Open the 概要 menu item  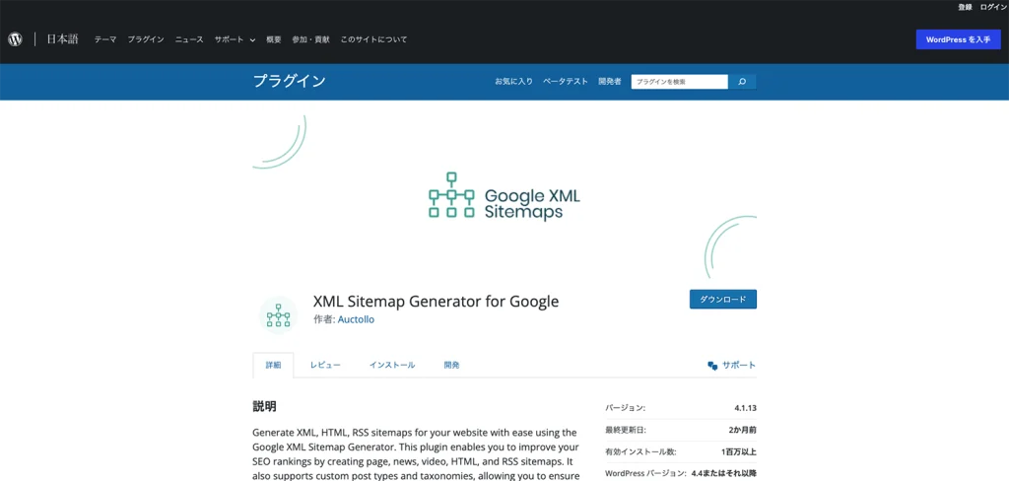click(x=274, y=39)
